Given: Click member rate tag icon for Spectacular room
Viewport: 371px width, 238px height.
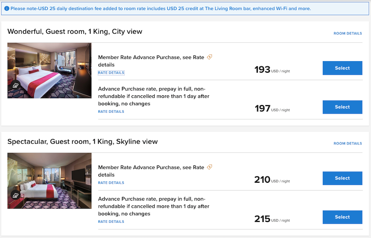Looking at the screenshot, I should 210,167.
